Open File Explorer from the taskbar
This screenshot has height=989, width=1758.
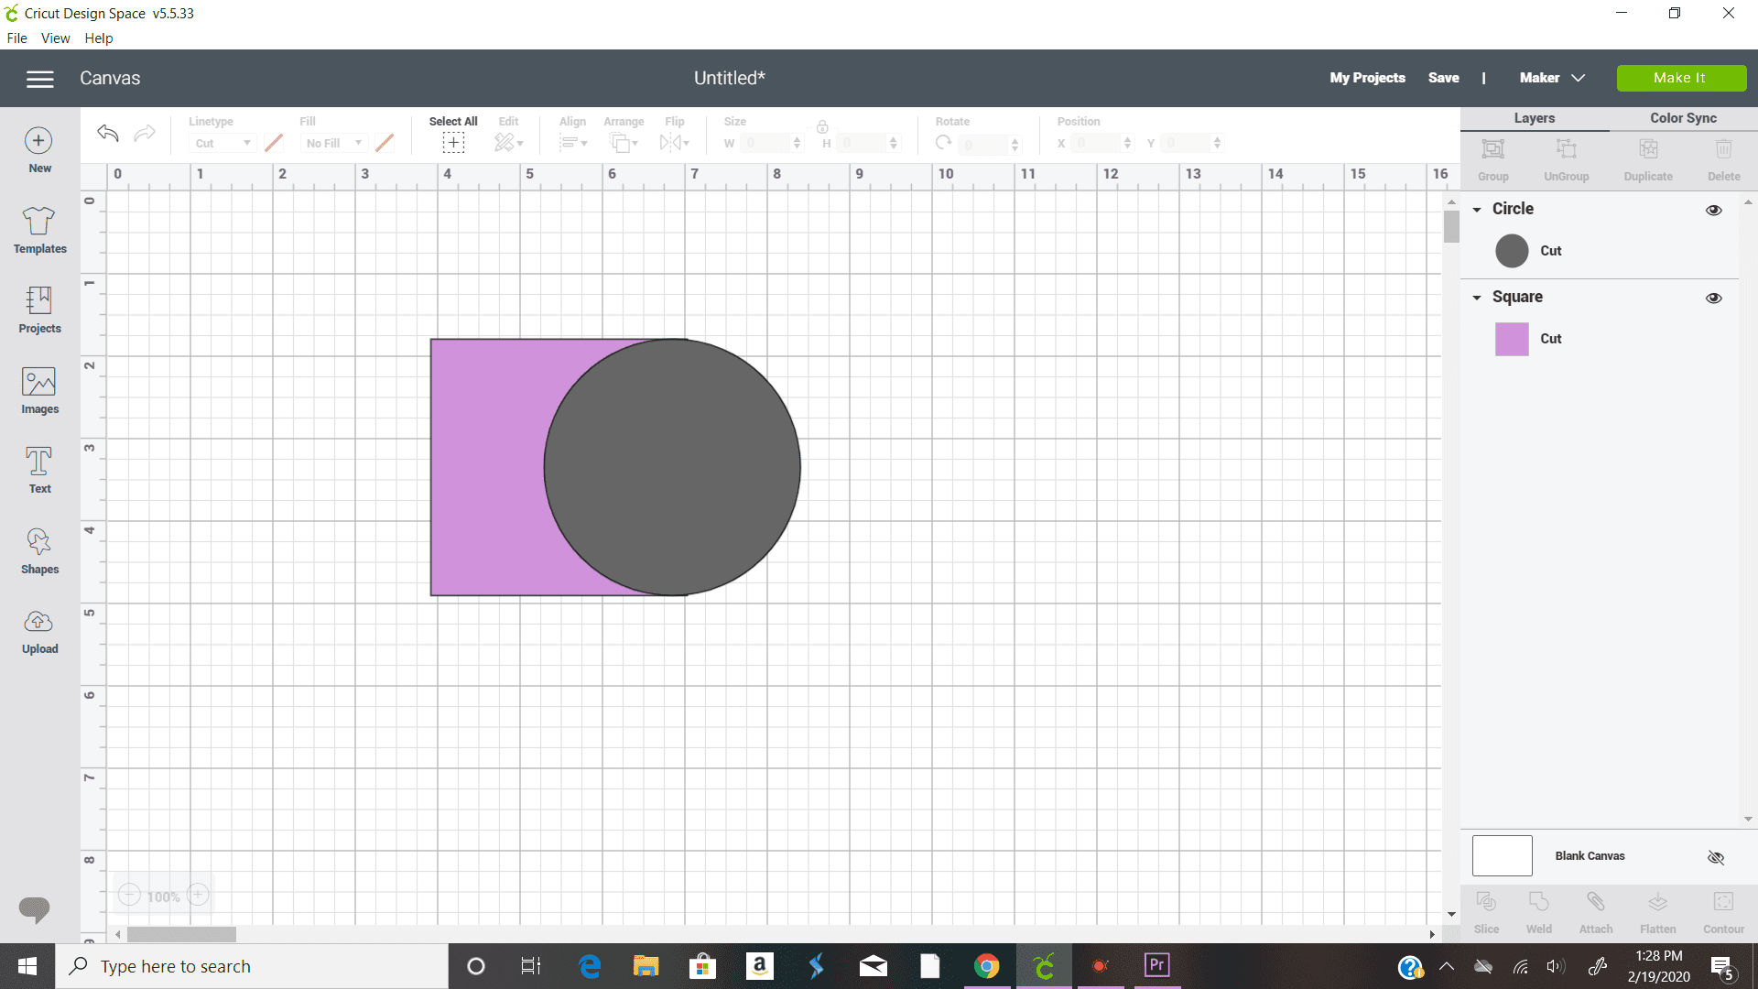[x=646, y=966]
